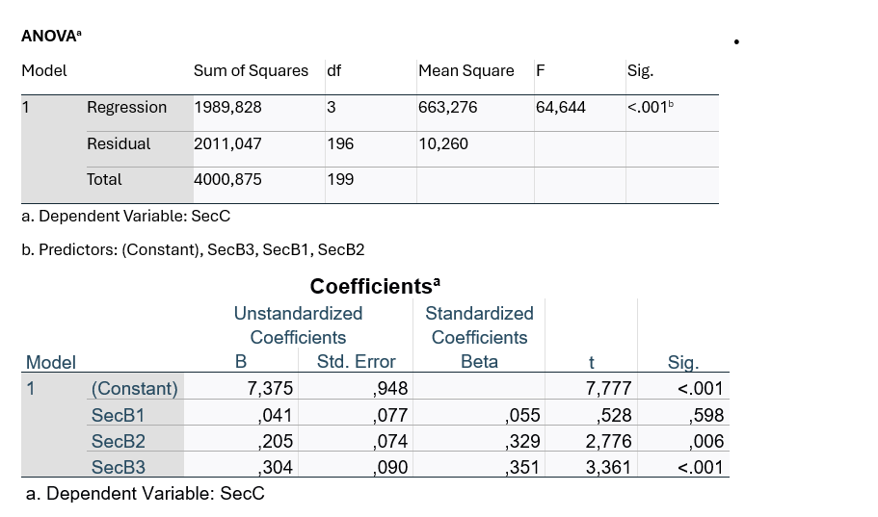
Task: Select the Standardized Coefficients header
Action: point(479,325)
